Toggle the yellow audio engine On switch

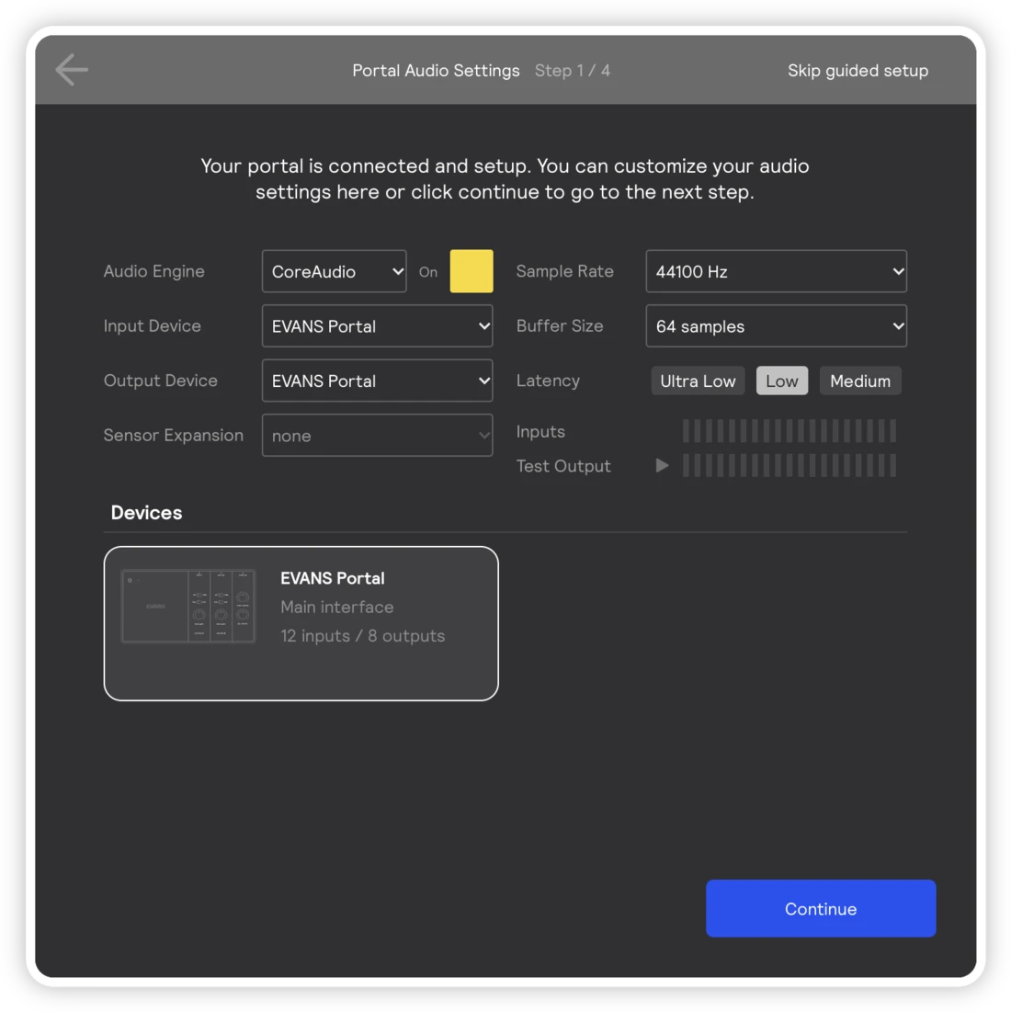point(471,271)
